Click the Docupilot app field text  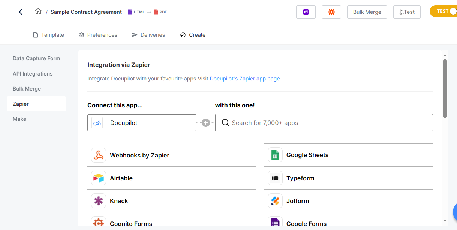tap(124, 123)
